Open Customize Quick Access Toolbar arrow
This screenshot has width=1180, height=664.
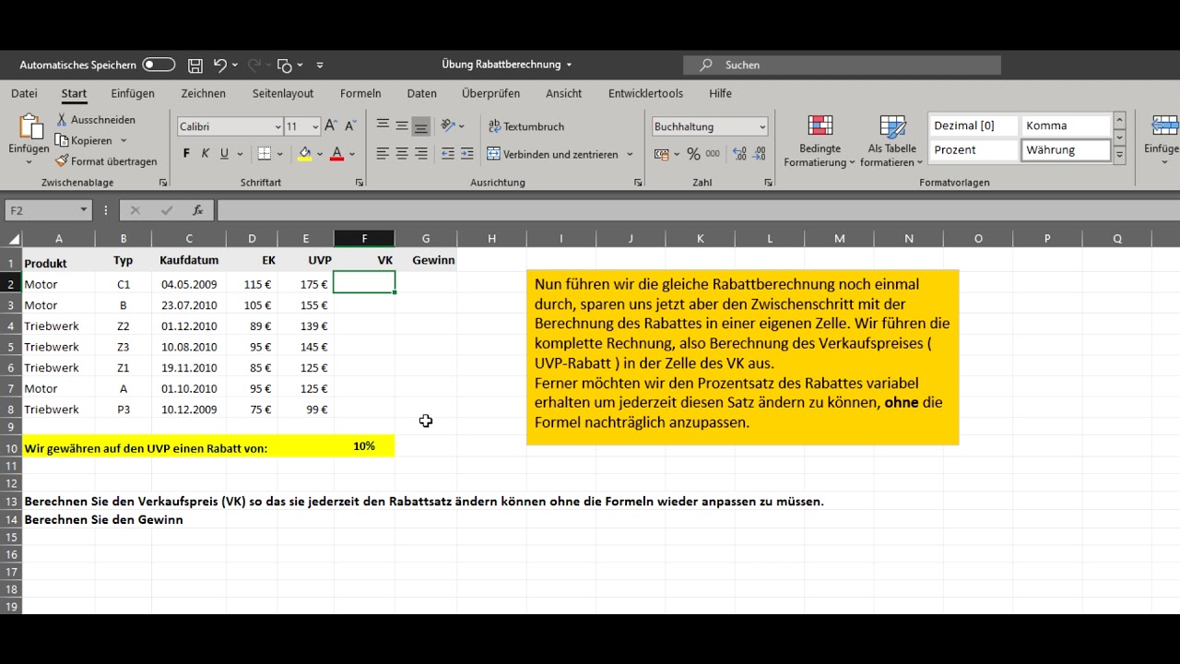[320, 65]
